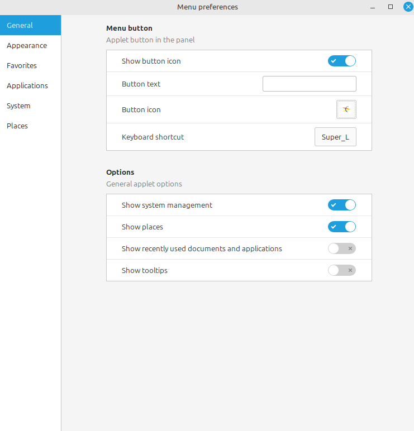Image resolution: width=414 pixels, height=431 pixels.
Task: Disable the Show button icon switch
Action: 341,61
